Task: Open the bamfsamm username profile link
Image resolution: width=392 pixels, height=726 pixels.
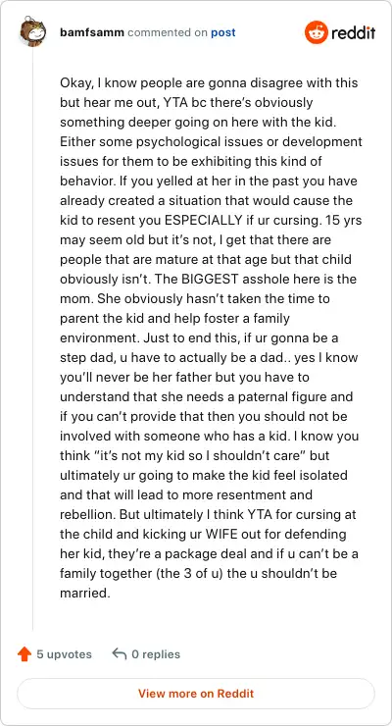Action: [x=92, y=33]
